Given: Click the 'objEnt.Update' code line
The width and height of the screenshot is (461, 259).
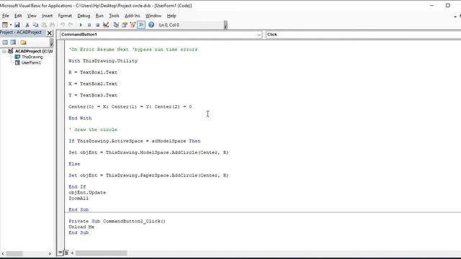Looking at the screenshot, I should (87, 193).
